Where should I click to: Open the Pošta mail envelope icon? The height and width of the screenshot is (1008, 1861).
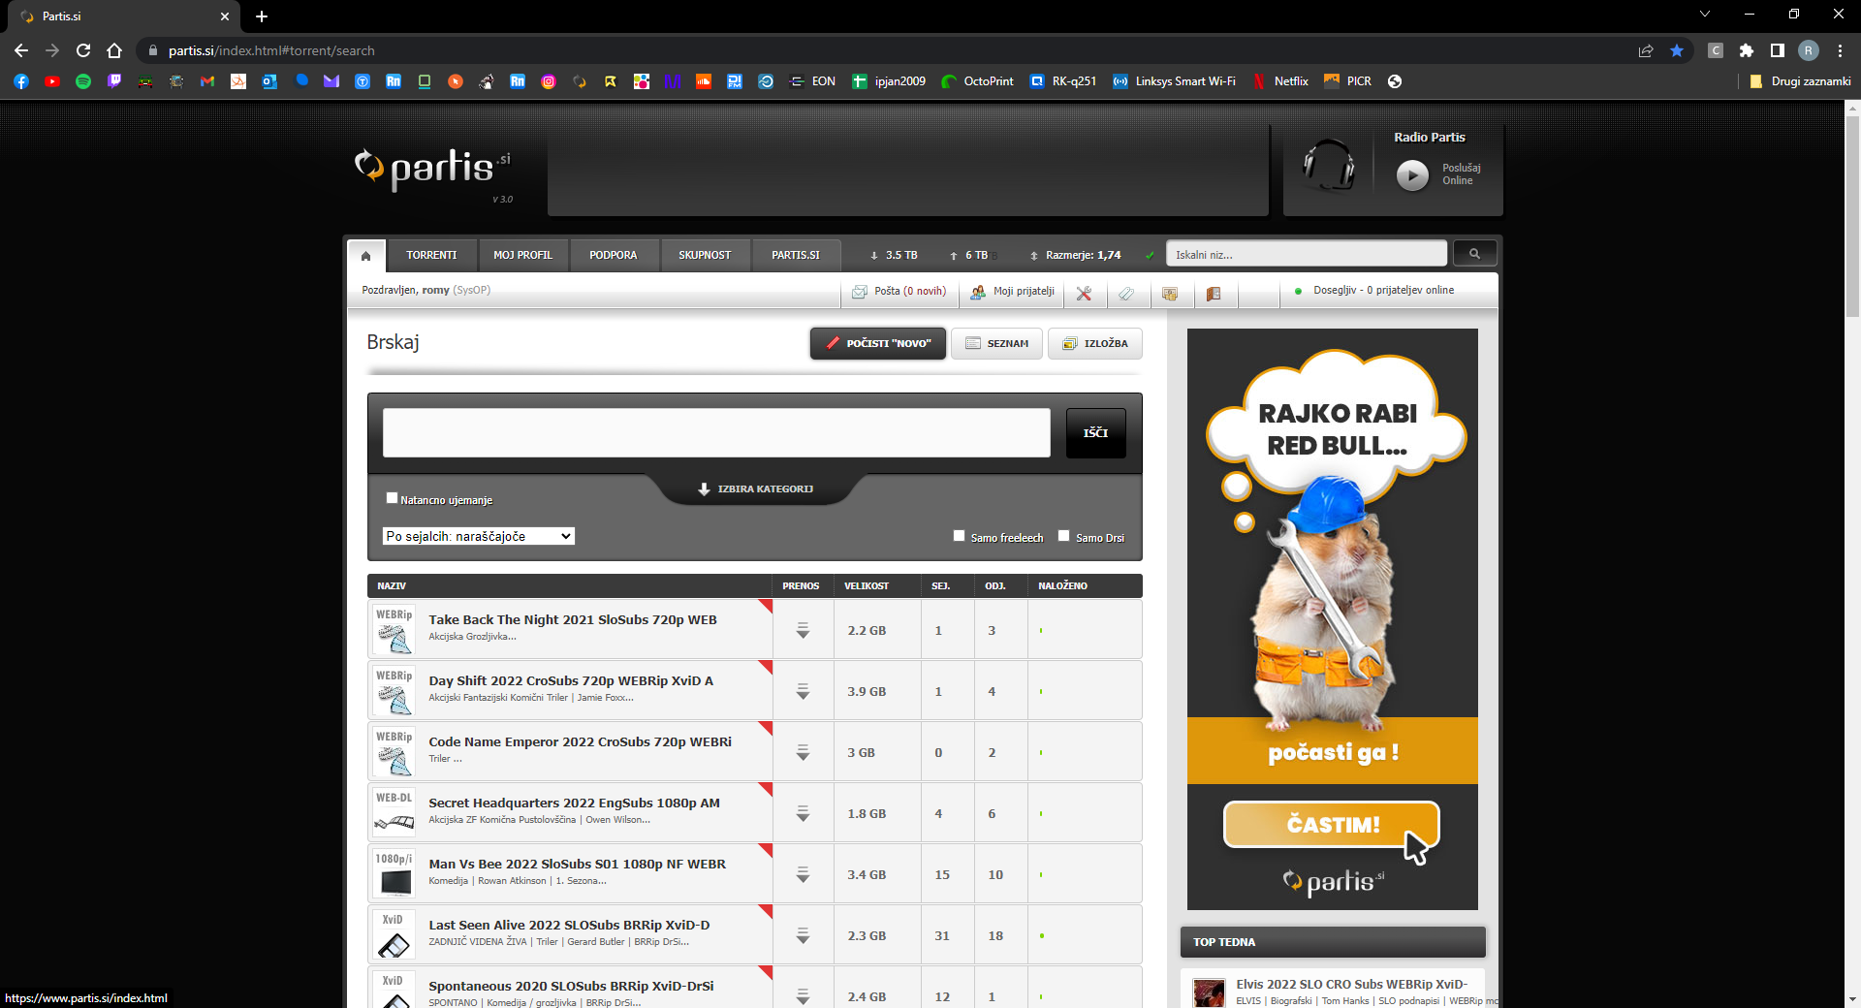[859, 292]
